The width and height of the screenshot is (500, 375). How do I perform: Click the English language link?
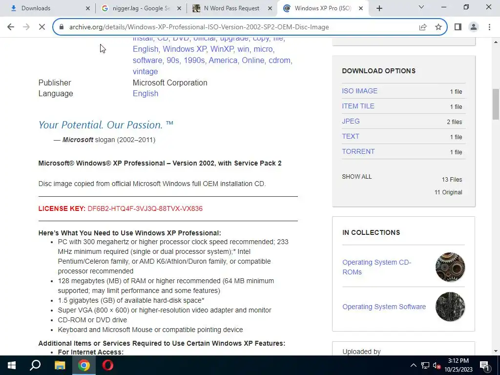coord(146,93)
